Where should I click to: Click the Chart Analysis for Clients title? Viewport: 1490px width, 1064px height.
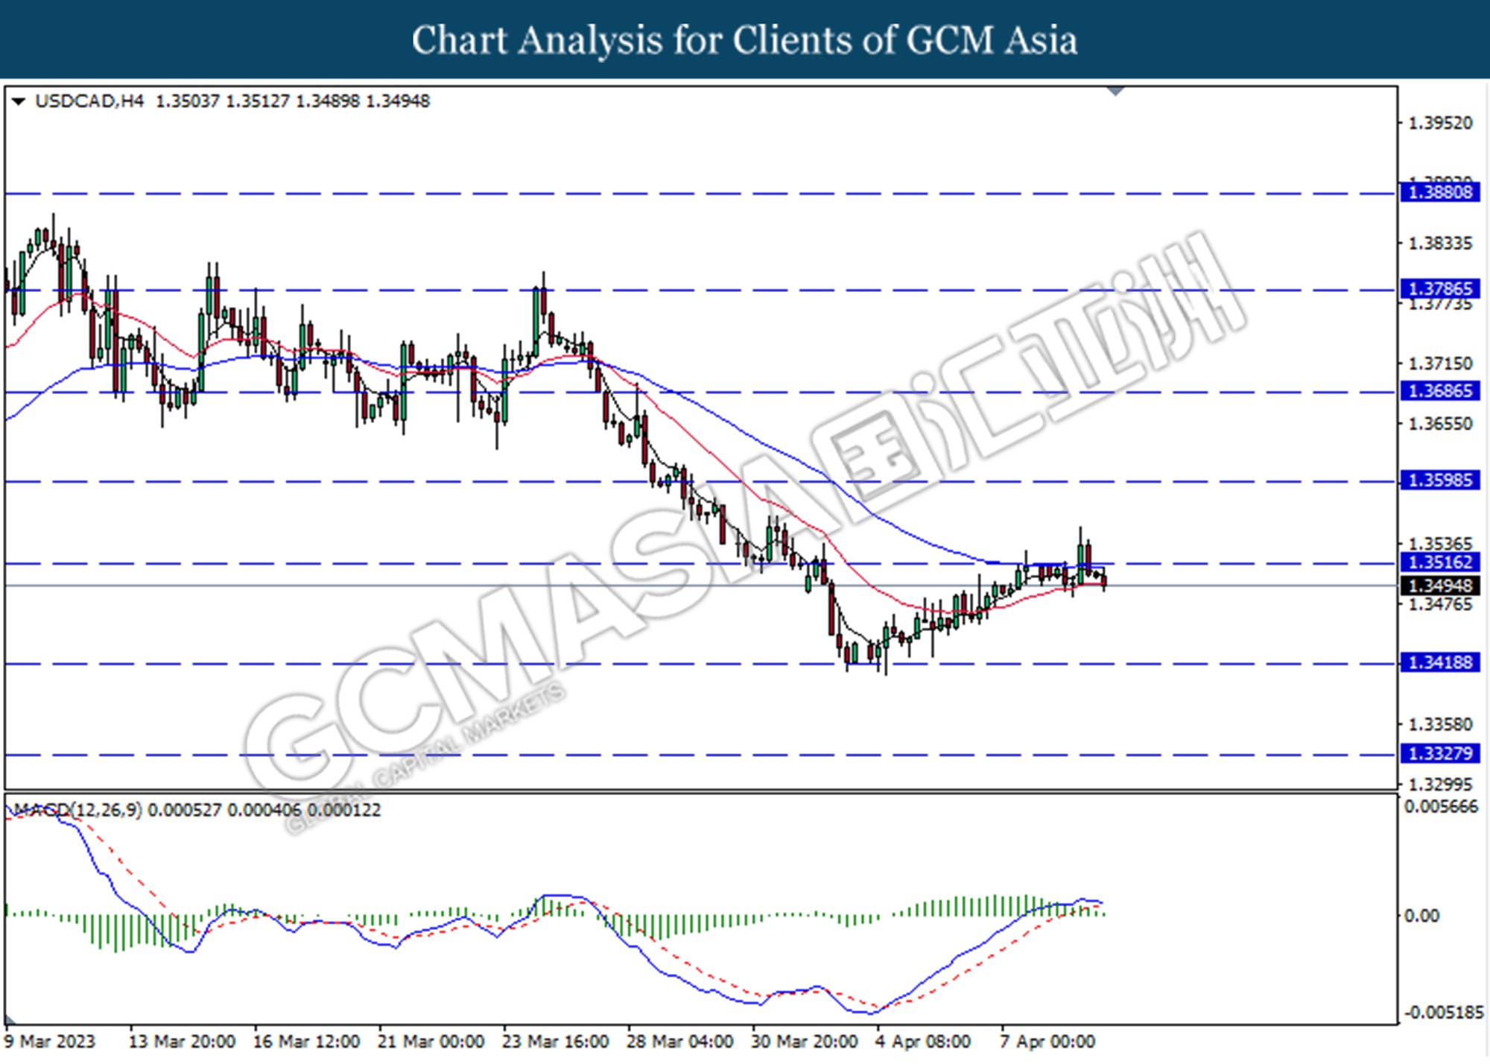click(x=744, y=40)
